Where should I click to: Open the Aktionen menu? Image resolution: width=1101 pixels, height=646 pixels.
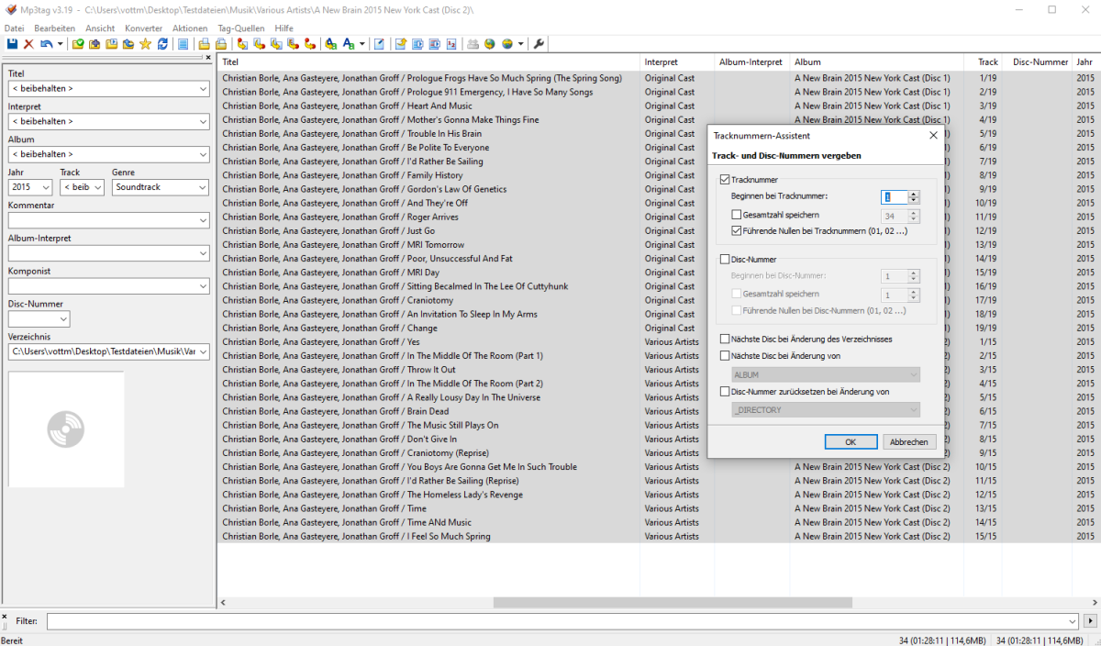pos(190,28)
